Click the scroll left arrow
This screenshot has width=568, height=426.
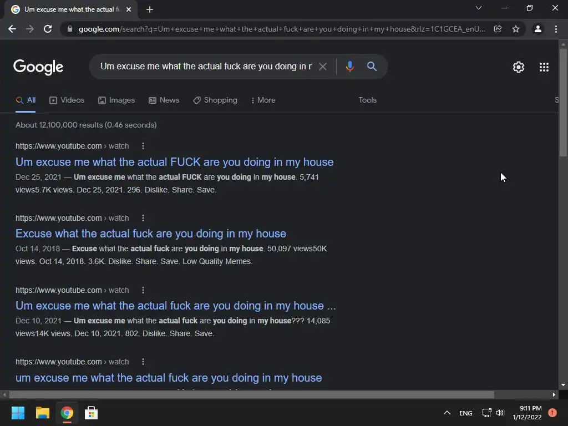[4, 395]
